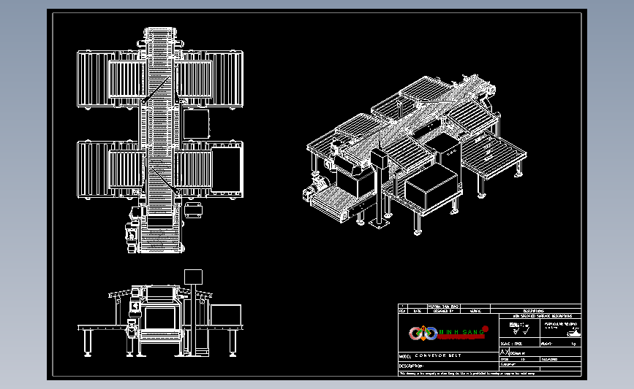Click the "MODEL" label in title block
The width and height of the screenshot is (634, 389).
[x=405, y=356]
